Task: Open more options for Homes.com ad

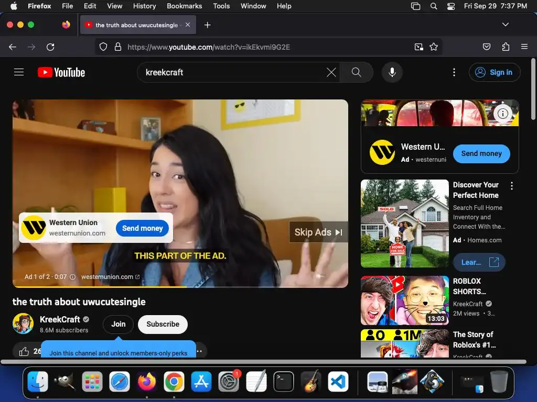Action: click(x=512, y=186)
